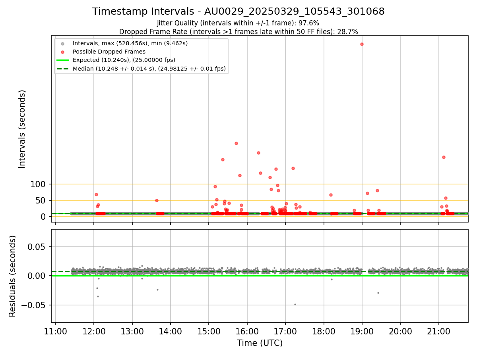This screenshot has height=357, width=477.
Task: Click the x-axis tick label '21:00'
Action: click(x=438, y=331)
